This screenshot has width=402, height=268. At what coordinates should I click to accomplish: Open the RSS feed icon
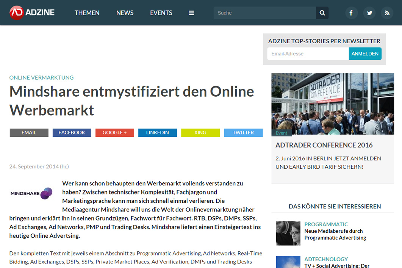[387, 13]
